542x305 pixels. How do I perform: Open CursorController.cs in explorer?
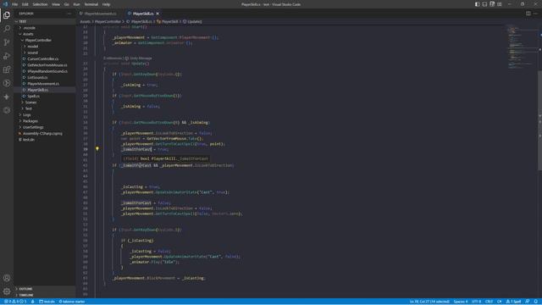[x=43, y=58]
